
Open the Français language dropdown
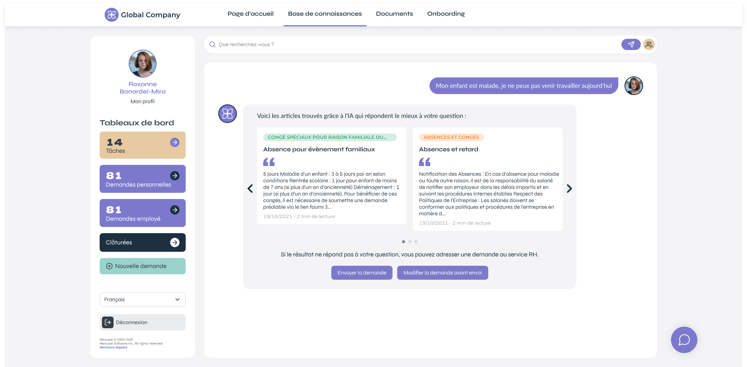pos(142,299)
